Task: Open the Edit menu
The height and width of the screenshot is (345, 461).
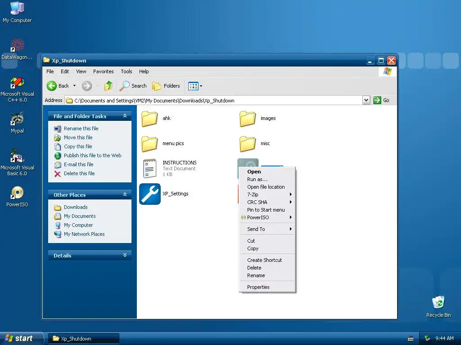Action: pos(65,71)
